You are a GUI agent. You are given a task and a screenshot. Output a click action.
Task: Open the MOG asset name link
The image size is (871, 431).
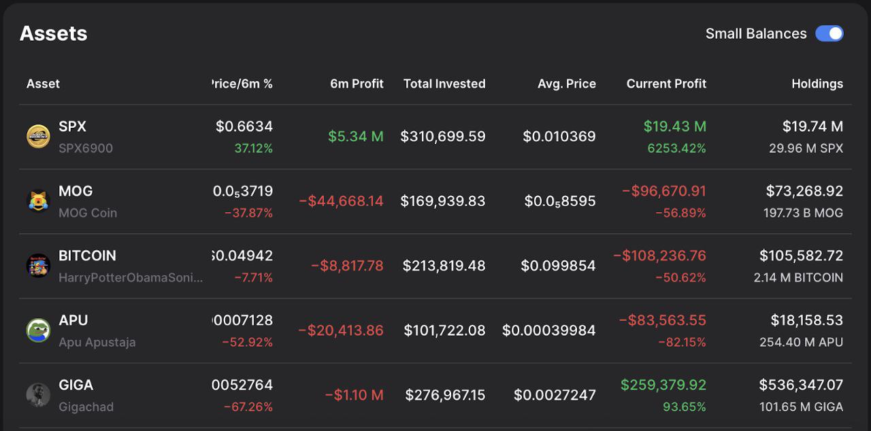(x=76, y=191)
